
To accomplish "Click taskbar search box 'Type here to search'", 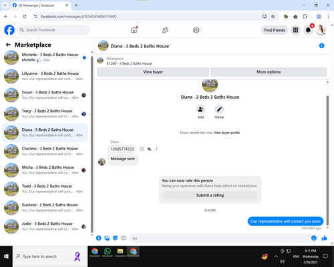I will point(50,256).
